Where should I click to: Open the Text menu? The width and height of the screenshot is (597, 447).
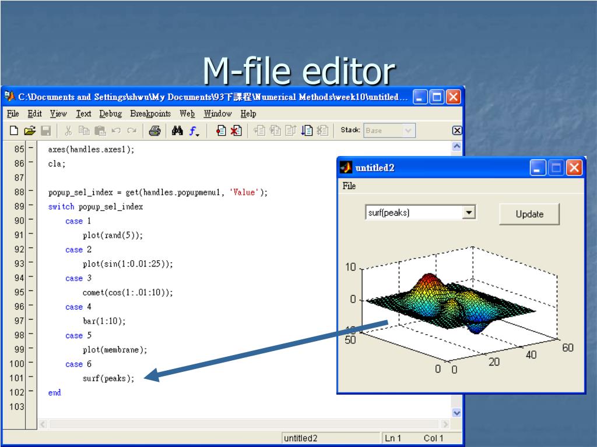83,113
